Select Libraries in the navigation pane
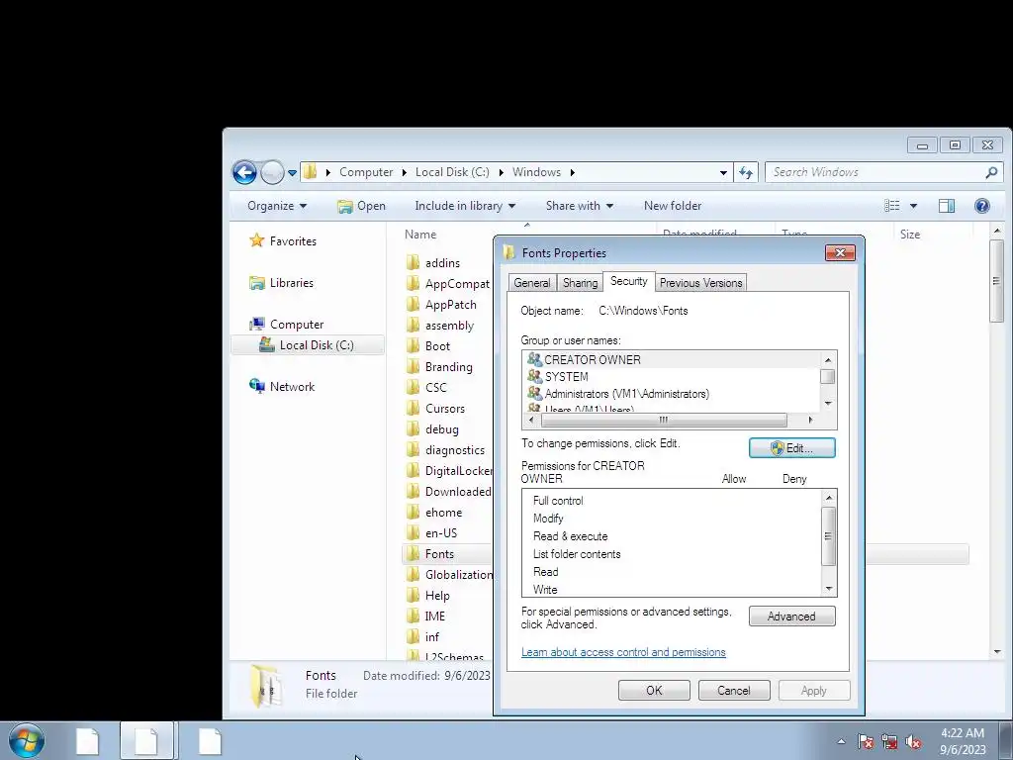Screen dimensions: 1013x760 coord(292,283)
